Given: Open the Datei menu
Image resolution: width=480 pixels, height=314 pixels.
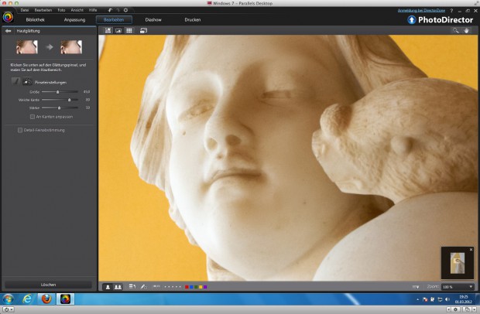Looking at the screenshot, I should point(25,10).
